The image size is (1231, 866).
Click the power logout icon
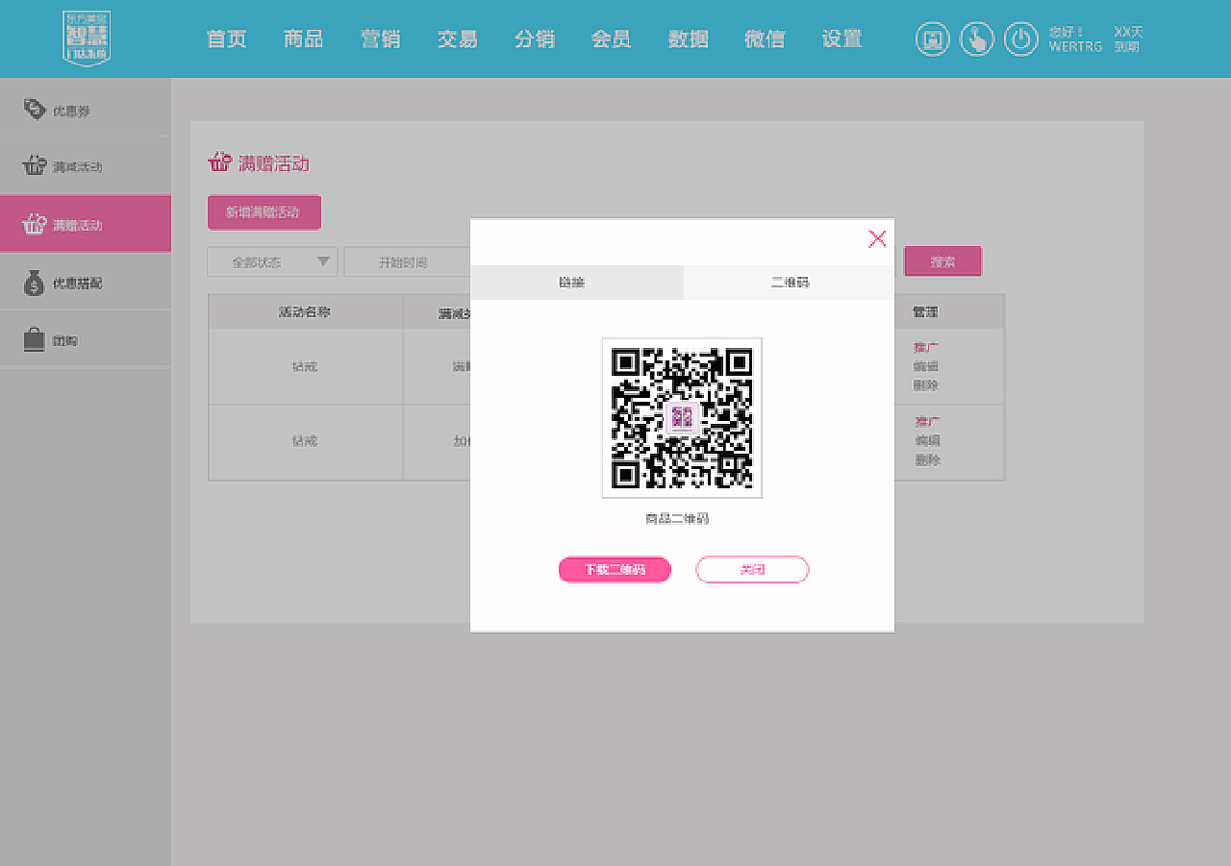(1021, 38)
